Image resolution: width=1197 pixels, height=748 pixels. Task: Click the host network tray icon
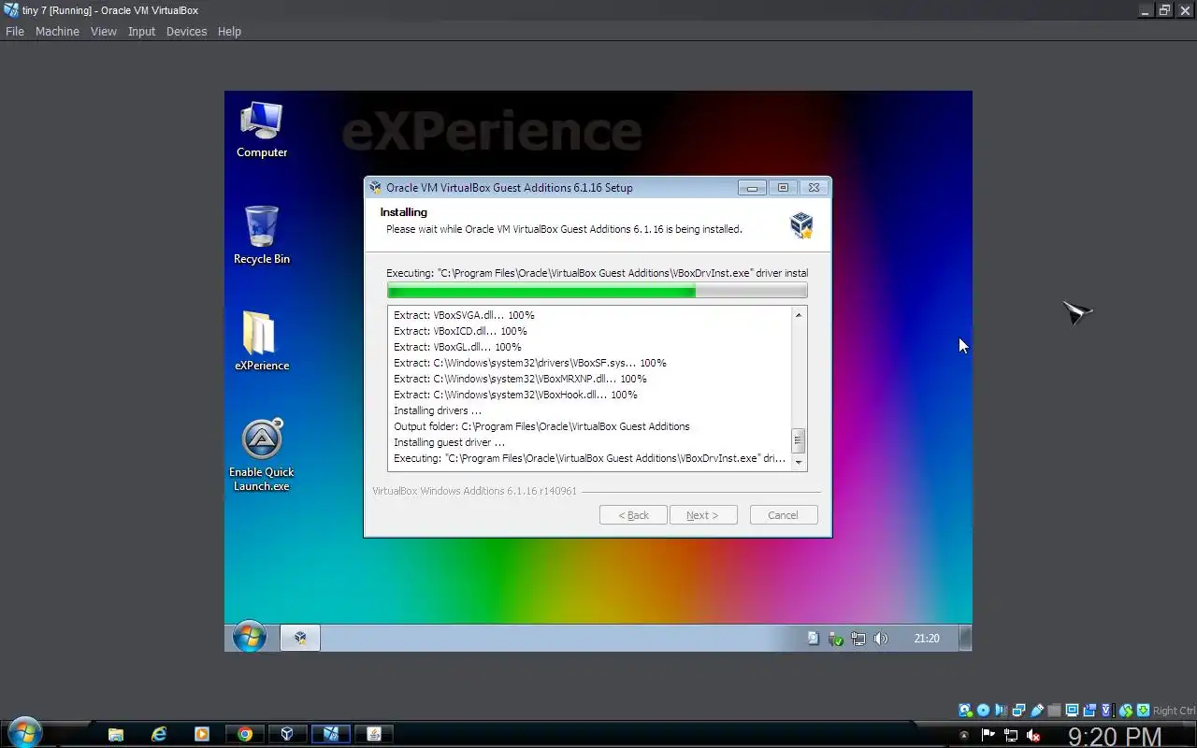pos(1010,736)
